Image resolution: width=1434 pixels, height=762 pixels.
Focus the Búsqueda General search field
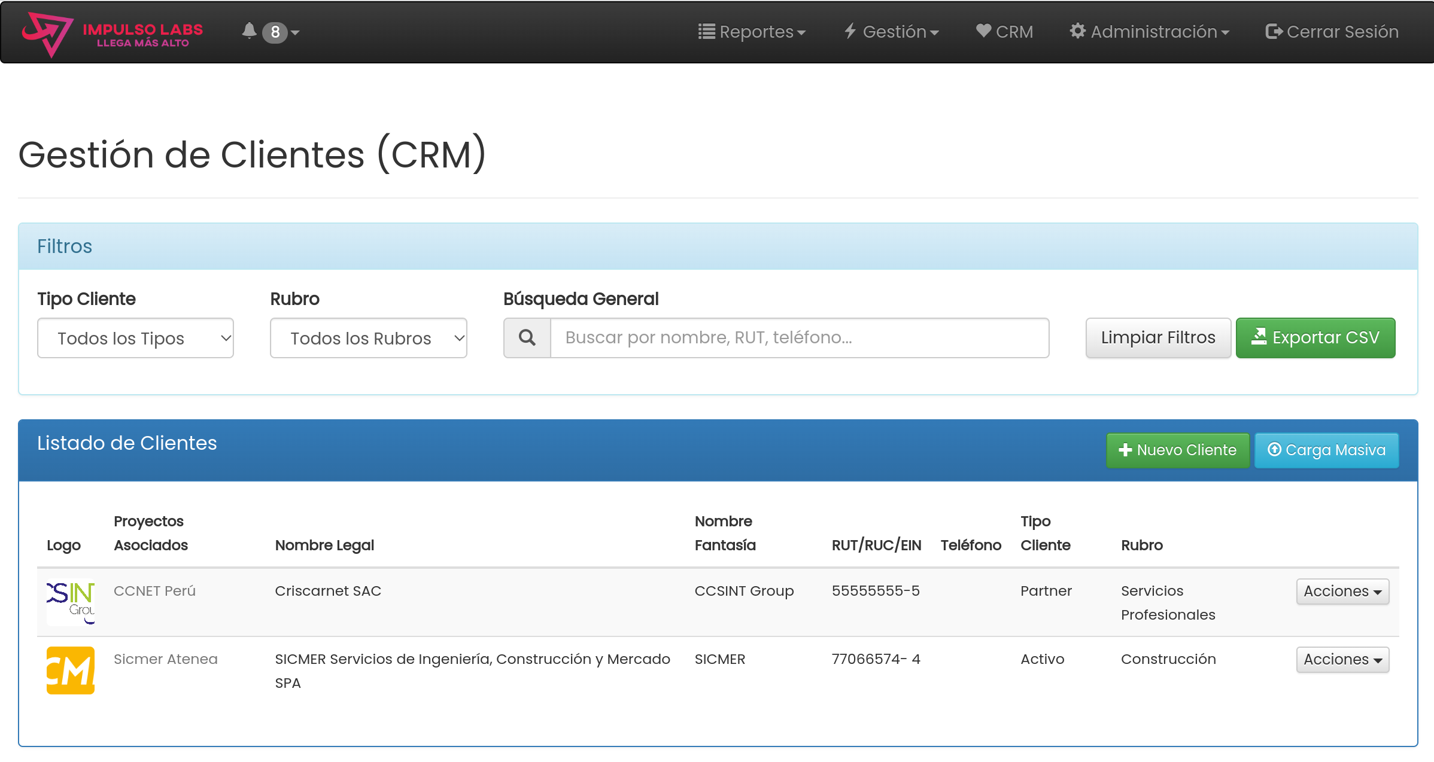pyautogui.click(x=799, y=338)
